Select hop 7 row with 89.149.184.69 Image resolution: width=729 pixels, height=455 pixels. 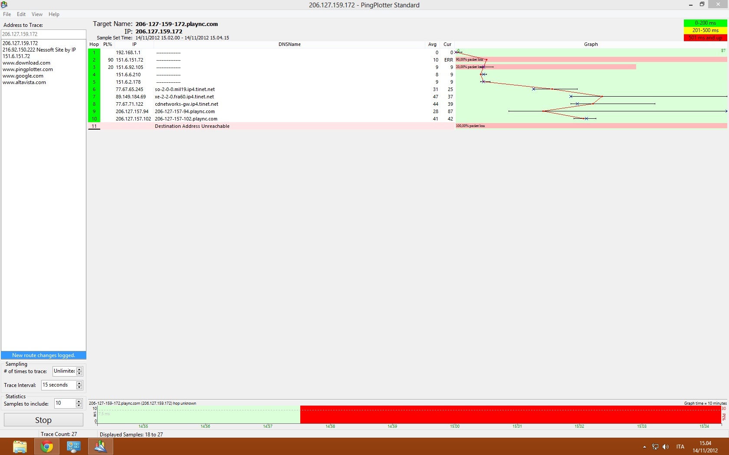point(131,97)
